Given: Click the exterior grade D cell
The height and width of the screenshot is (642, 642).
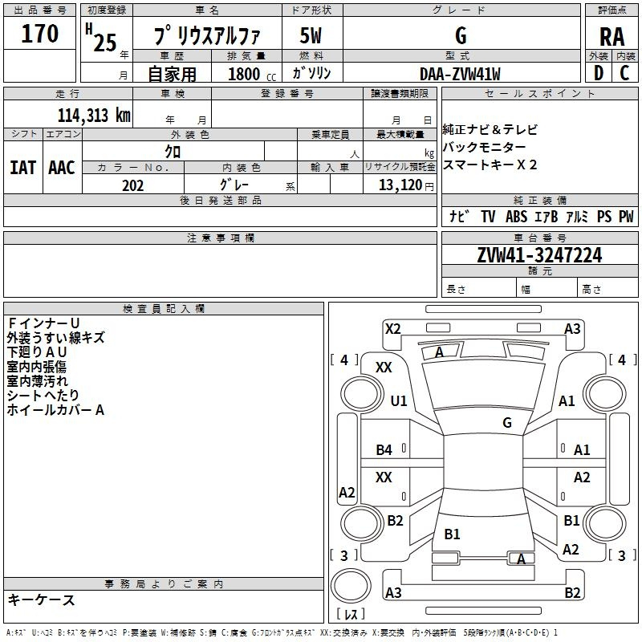Looking at the screenshot, I should 598,73.
